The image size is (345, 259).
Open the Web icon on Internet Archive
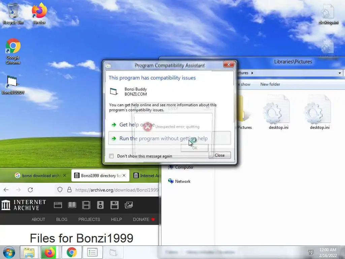[x=58, y=205]
